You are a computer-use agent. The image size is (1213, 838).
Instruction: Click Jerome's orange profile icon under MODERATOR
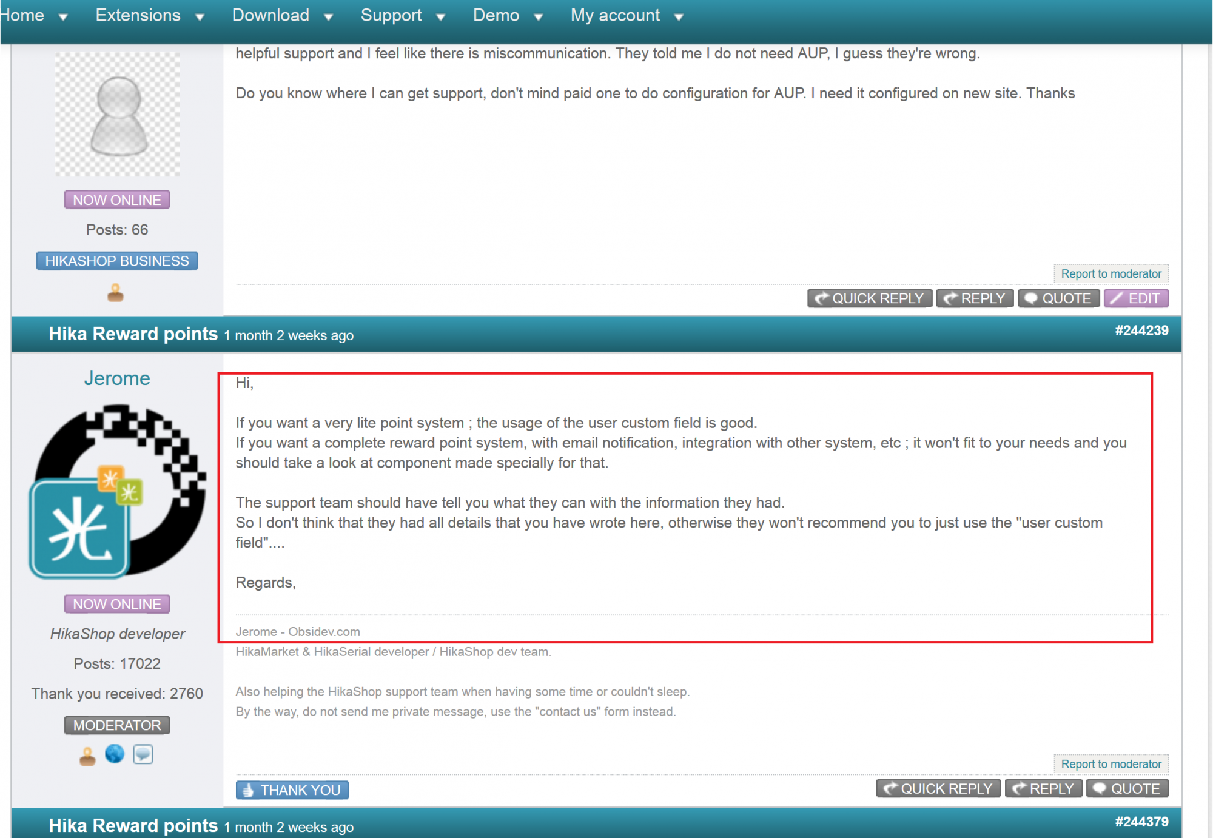[87, 756]
